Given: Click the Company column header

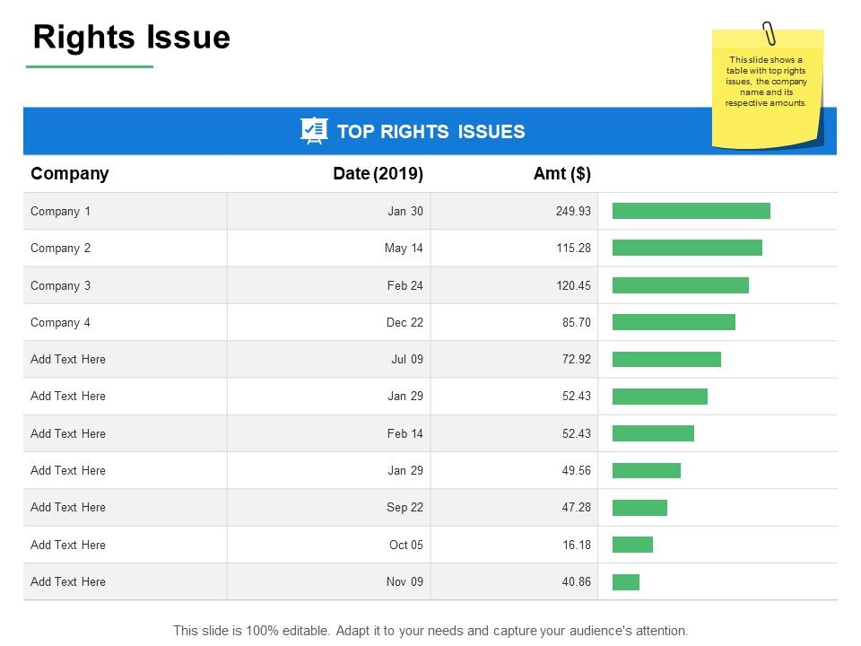Looking at the screenshot, I should (70, 173).
